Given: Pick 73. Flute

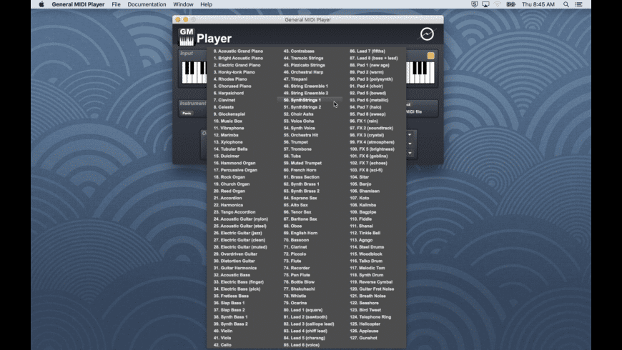Looking at the screenshot, I should click(x=292, y=261).
